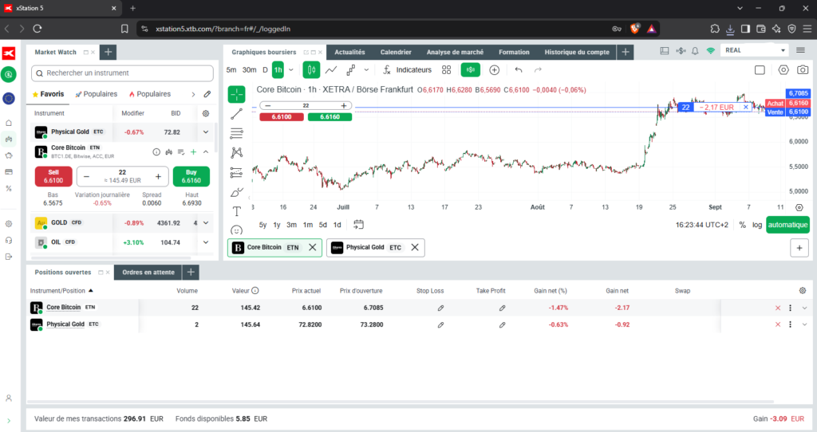Viewport: 817px width, 432px height.
Task: Undo the last chart action
Action: pyautogui.click(x=519, y=70)
